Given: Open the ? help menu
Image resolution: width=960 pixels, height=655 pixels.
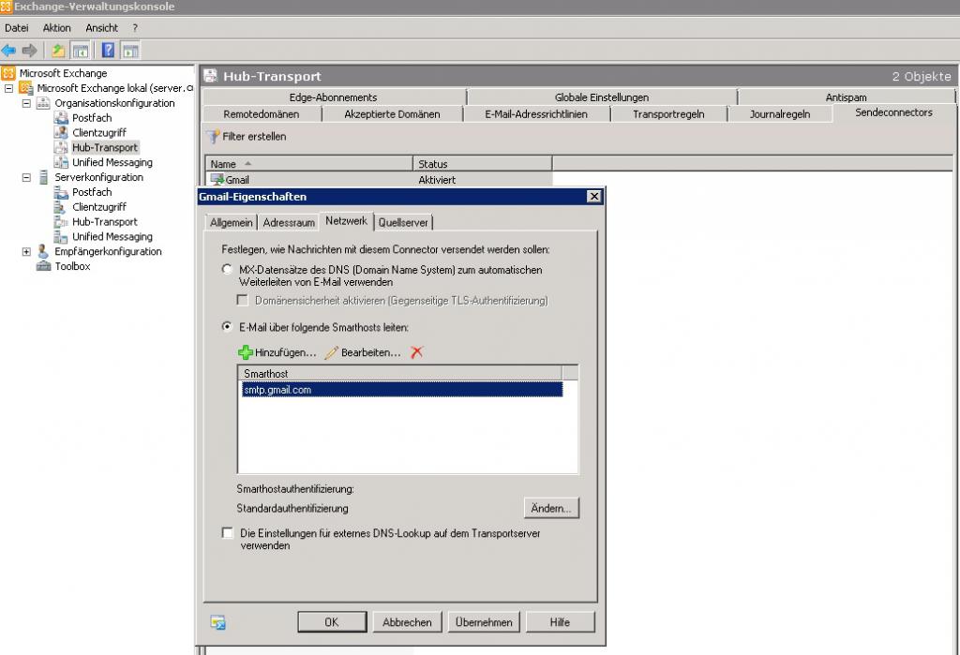Looking at the screenshot, I should click(x=135, y=27).
